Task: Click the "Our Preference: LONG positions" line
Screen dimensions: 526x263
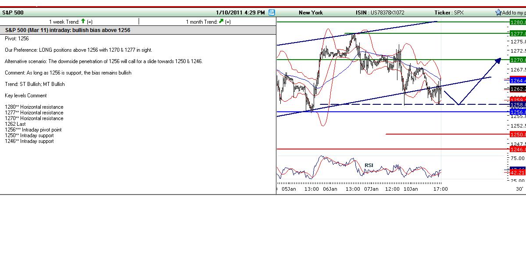Action: (x=79, y=50)
